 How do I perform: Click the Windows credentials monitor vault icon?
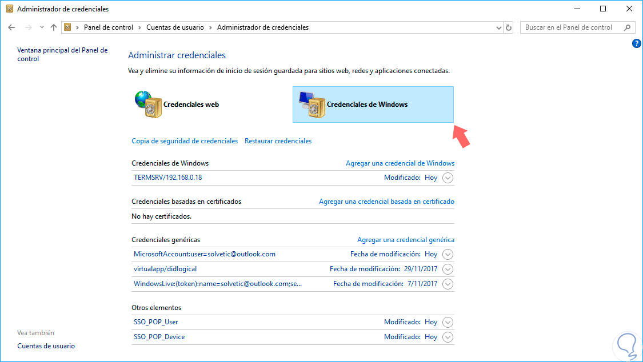pyautogui.click(x=312, y=104)
